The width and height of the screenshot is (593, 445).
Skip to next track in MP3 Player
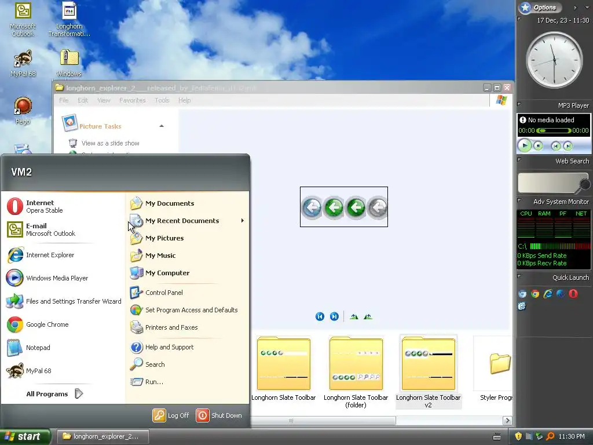pos(568,146)
